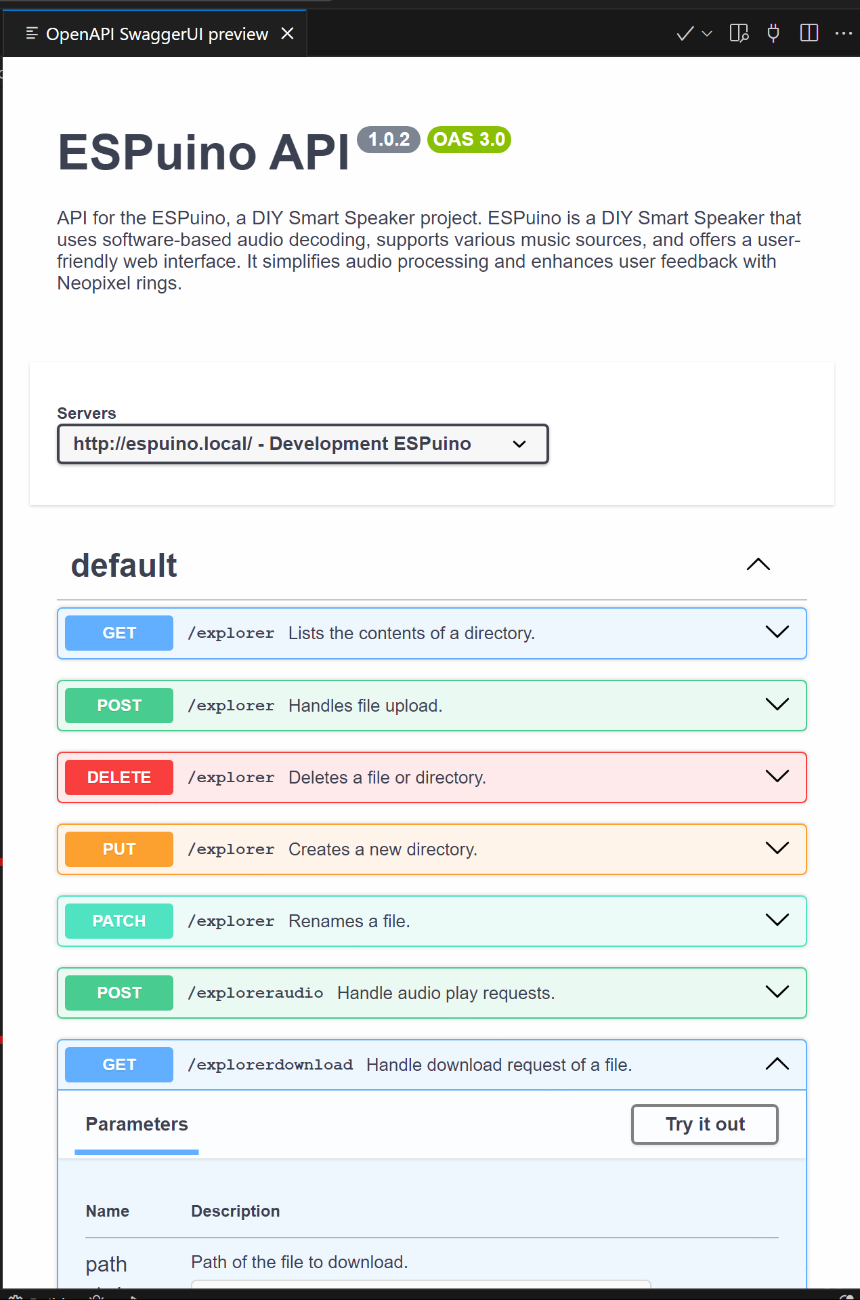The height and width of the screenshot is (1300, 860).
Task: Click the split editor icon
Action: click(809, 33)
